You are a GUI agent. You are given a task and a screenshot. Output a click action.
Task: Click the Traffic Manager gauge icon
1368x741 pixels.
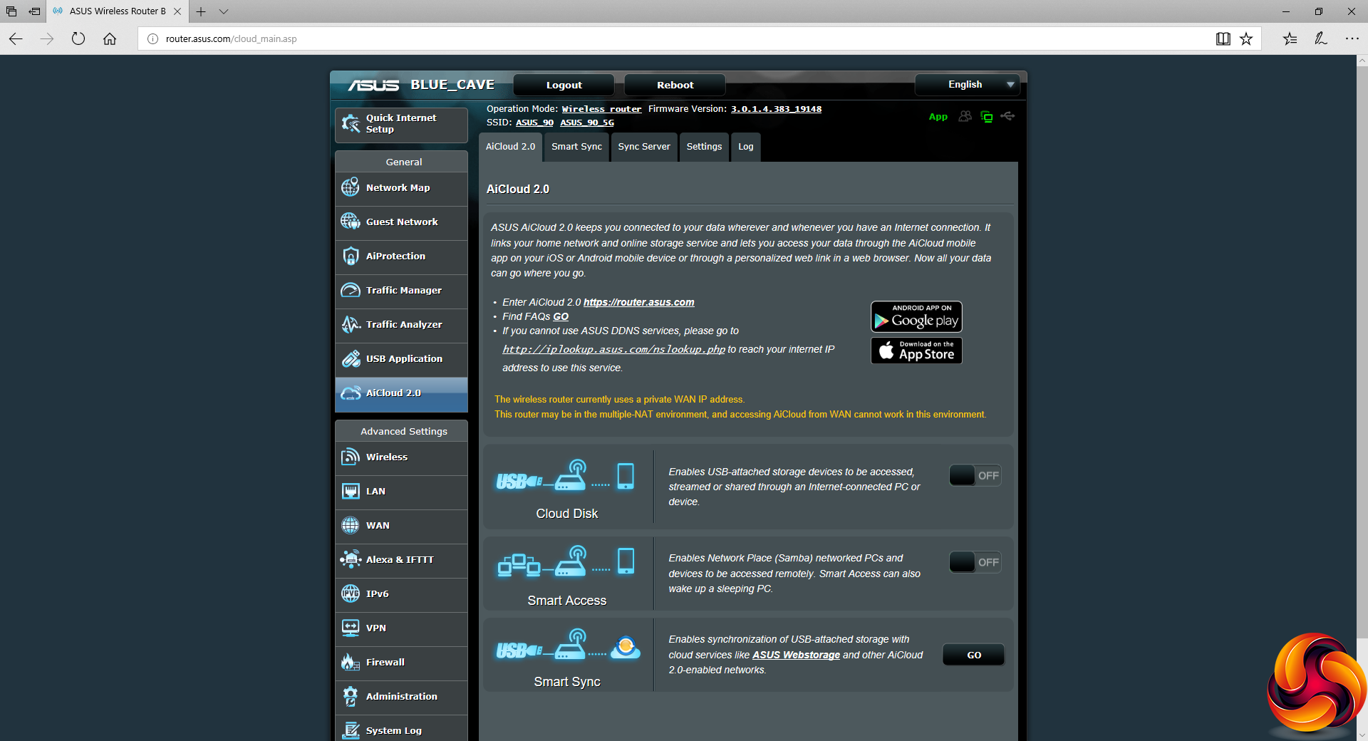351,290
